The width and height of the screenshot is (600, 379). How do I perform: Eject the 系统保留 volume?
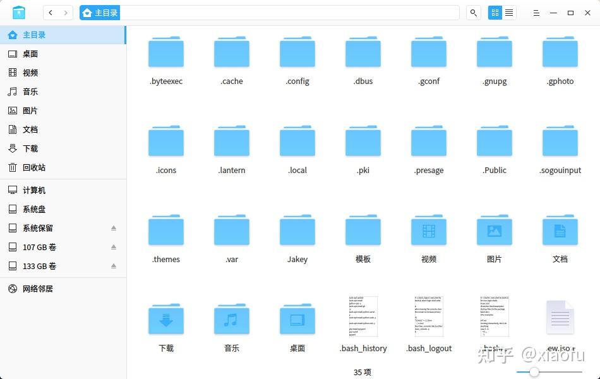tap(114, 228)
